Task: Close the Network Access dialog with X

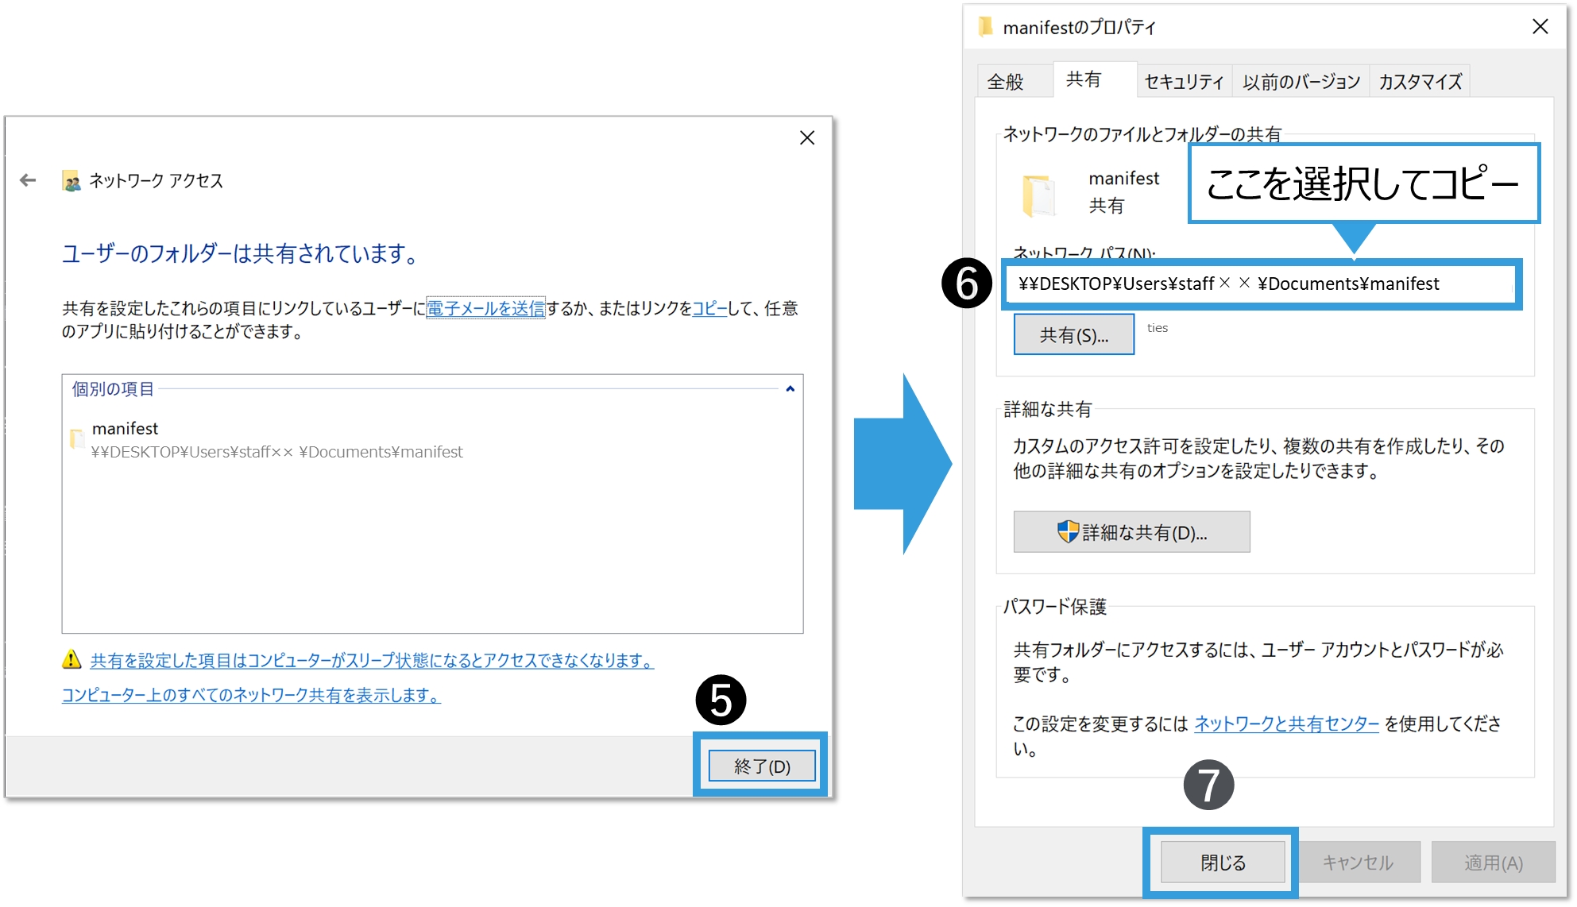Action: point(806,137)
